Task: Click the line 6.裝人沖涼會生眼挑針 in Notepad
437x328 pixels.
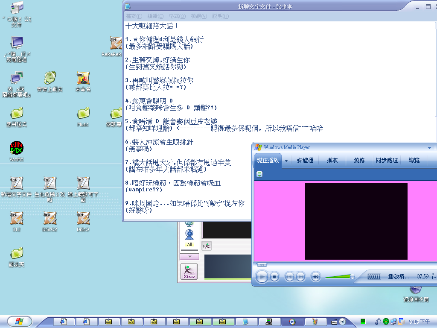Action: point(159,142)
